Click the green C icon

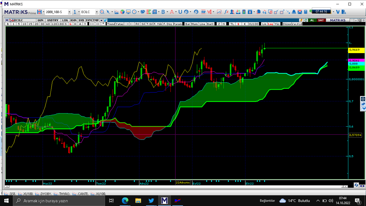(306, 20)
